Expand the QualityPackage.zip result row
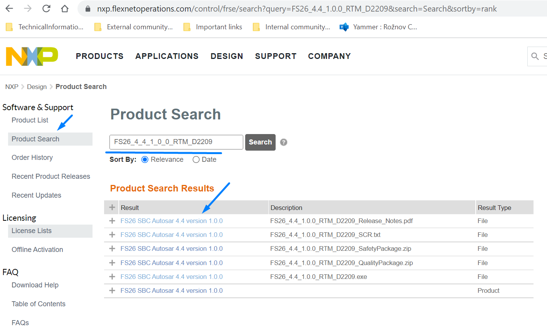The width and height of the screenshot is (547, 329). coord(111,263)
